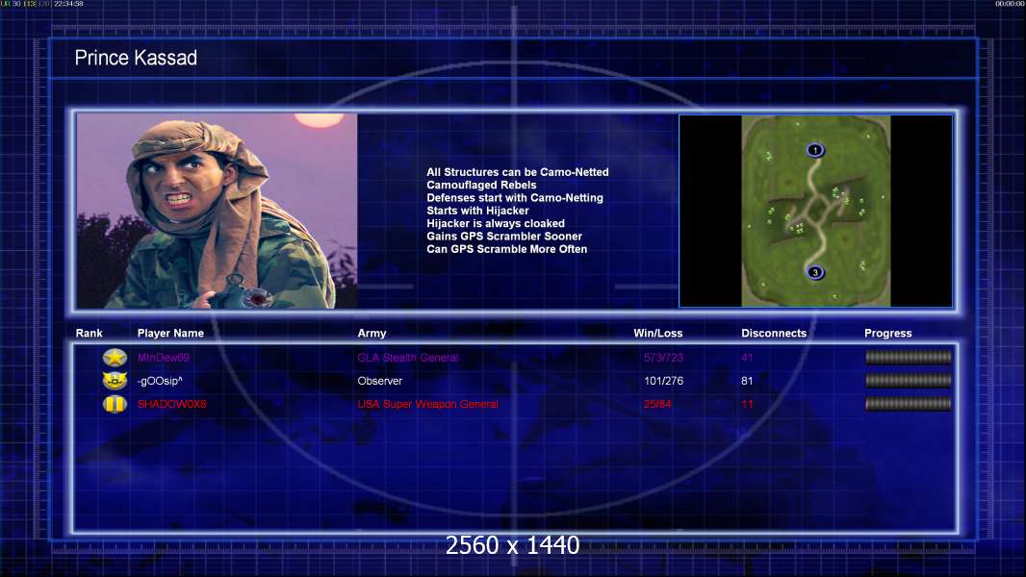Click the Win/Loss column header
The height and width of the screenshot is (577, 1026).
pyautogui.click(x=657, y=334)
